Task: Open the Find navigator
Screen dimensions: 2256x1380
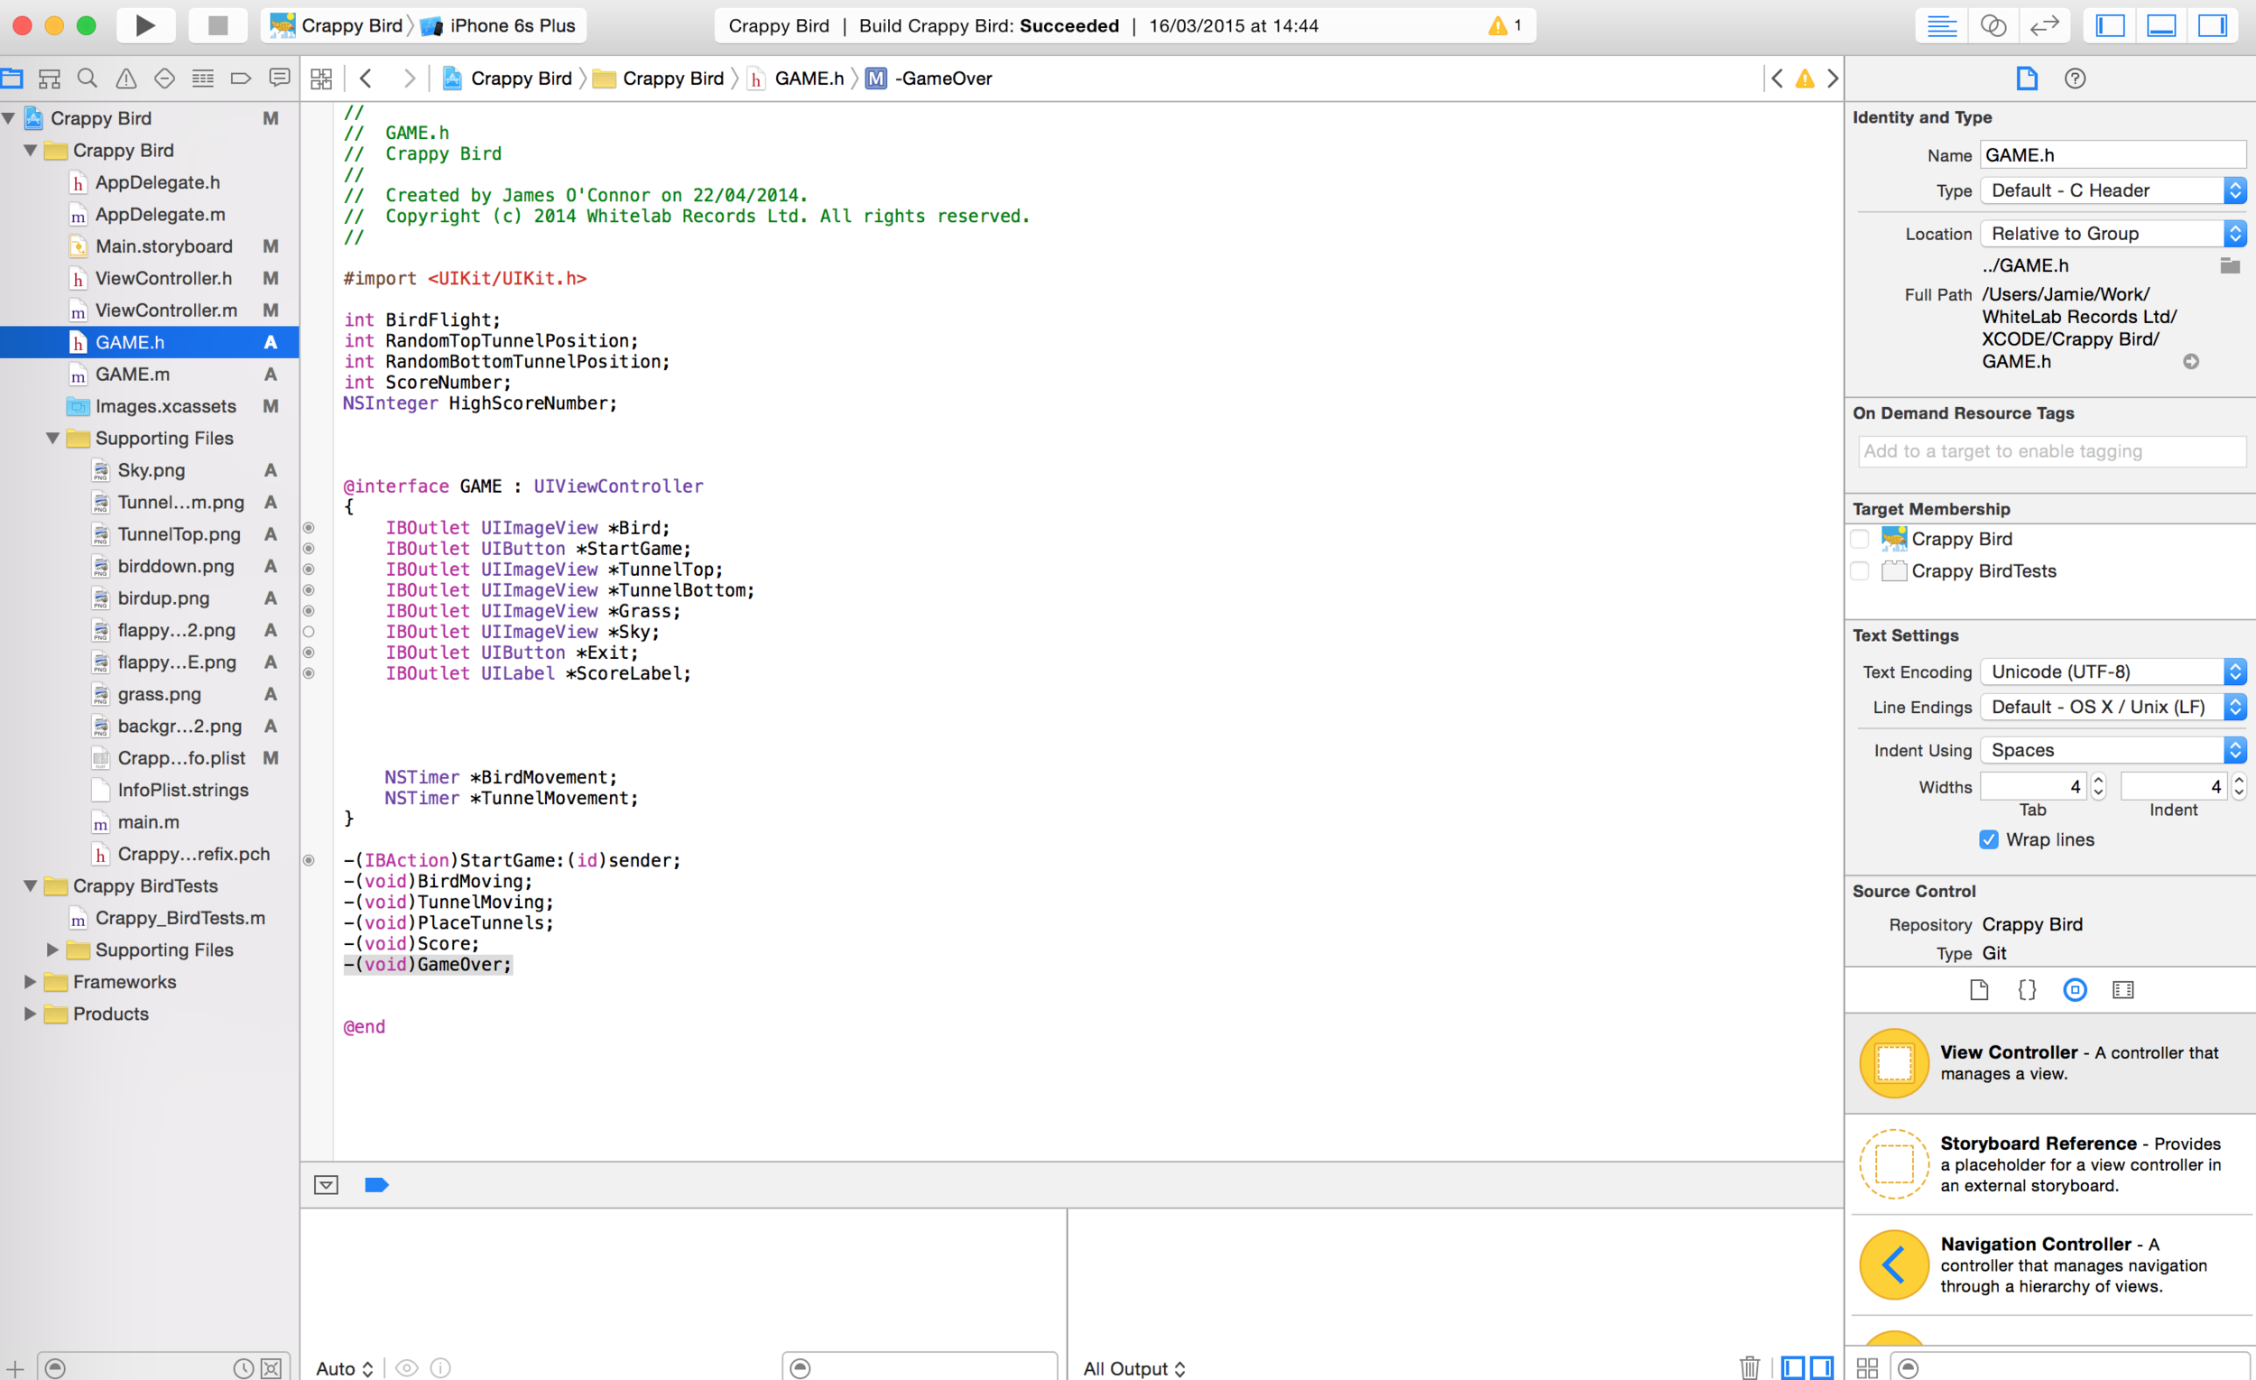Action: coord(88,79)
